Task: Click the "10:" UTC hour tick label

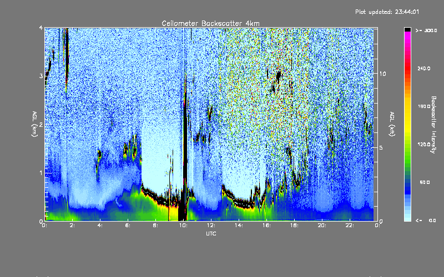Action: coord(183,225)
